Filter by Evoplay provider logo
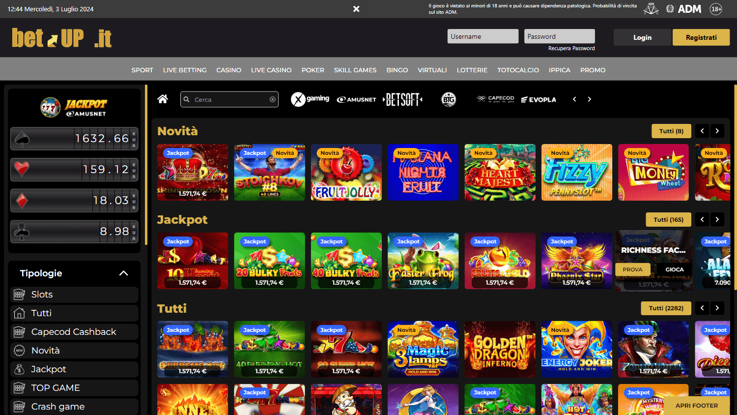Screen dimensions: 737x415 coord(539,99)
